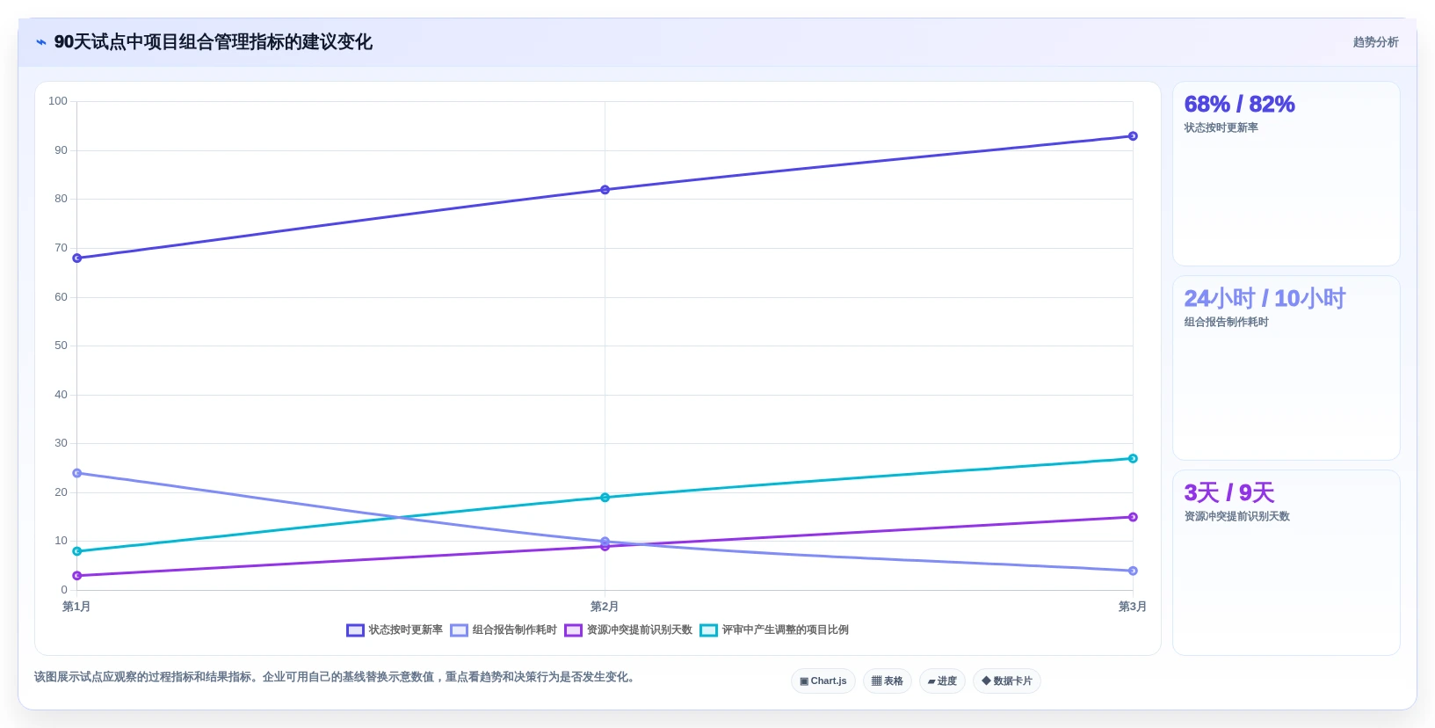Click the 状态按时更新率 data point at 第2月
Image resolution: width=1435 pixels, height=728 pixels.
coord(605,190)
